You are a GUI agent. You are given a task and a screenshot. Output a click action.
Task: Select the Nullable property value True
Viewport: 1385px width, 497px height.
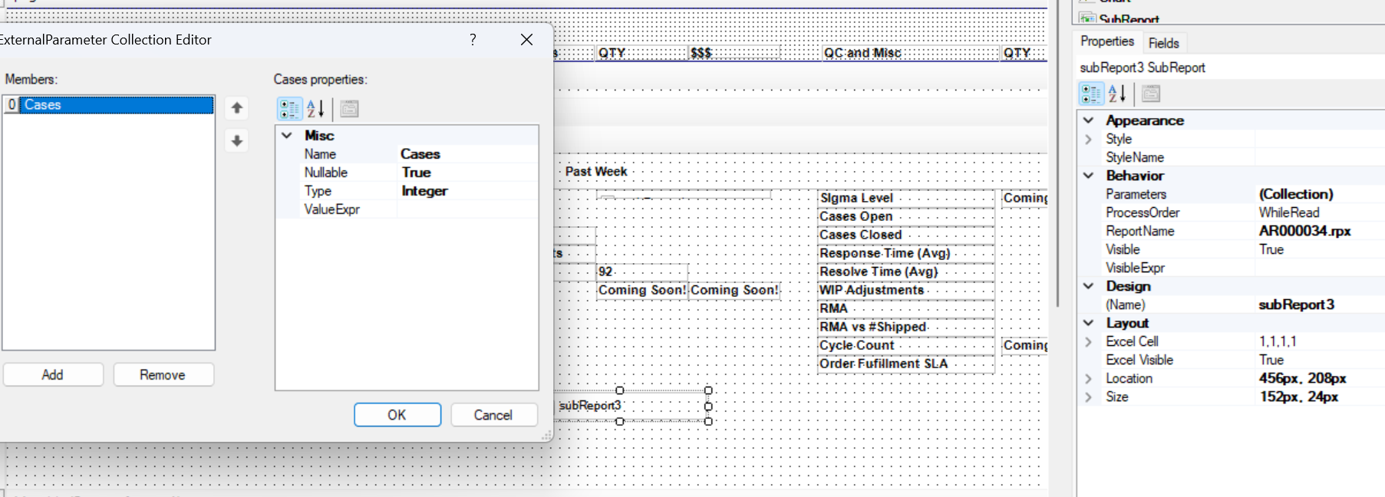467,173
